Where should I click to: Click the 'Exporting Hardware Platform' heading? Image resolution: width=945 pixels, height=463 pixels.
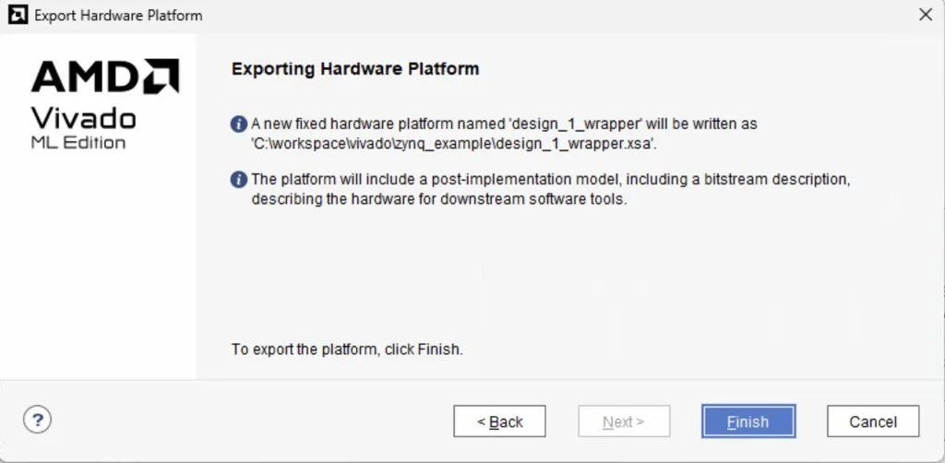coord(355,69)
